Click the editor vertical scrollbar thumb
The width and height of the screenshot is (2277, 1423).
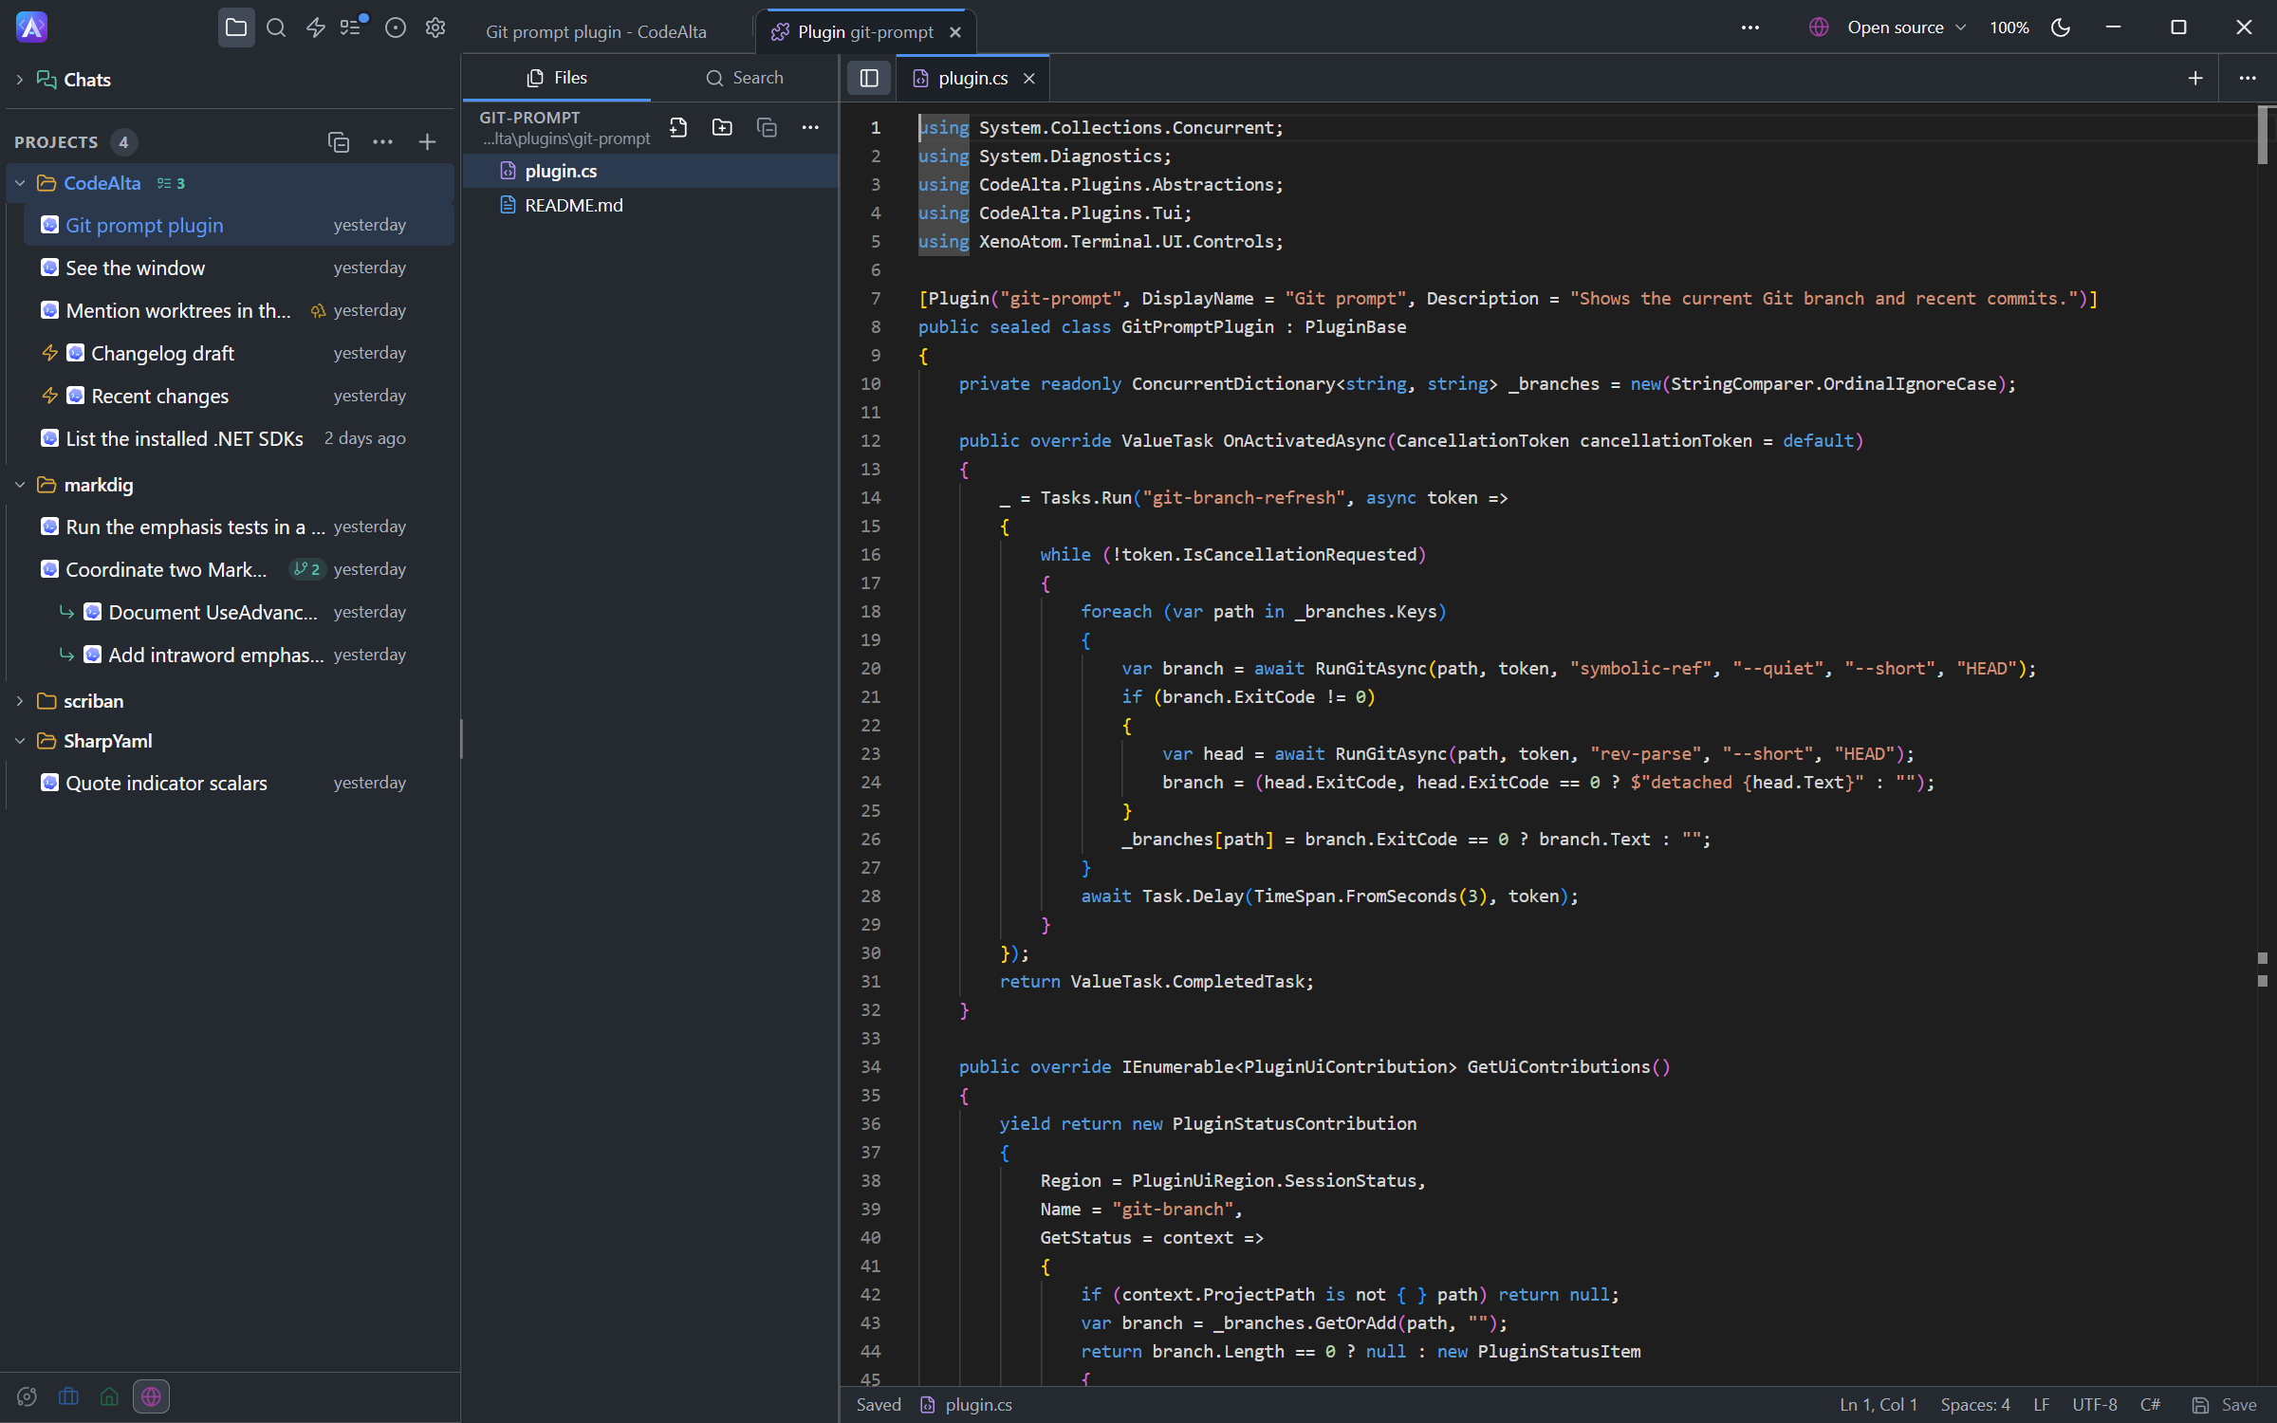2263,134
